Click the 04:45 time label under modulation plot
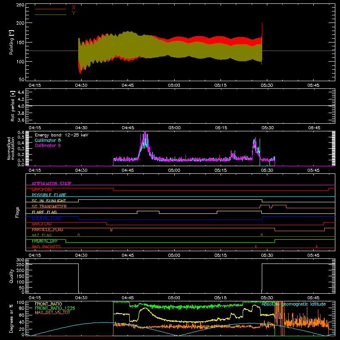This screenshot has height=340, width=340. (127, 170)
